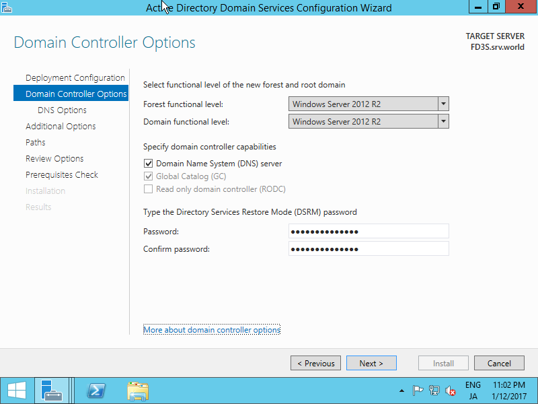
Task: Click the FD3S.srv.world target server text
Action: (x=497, y=47)
